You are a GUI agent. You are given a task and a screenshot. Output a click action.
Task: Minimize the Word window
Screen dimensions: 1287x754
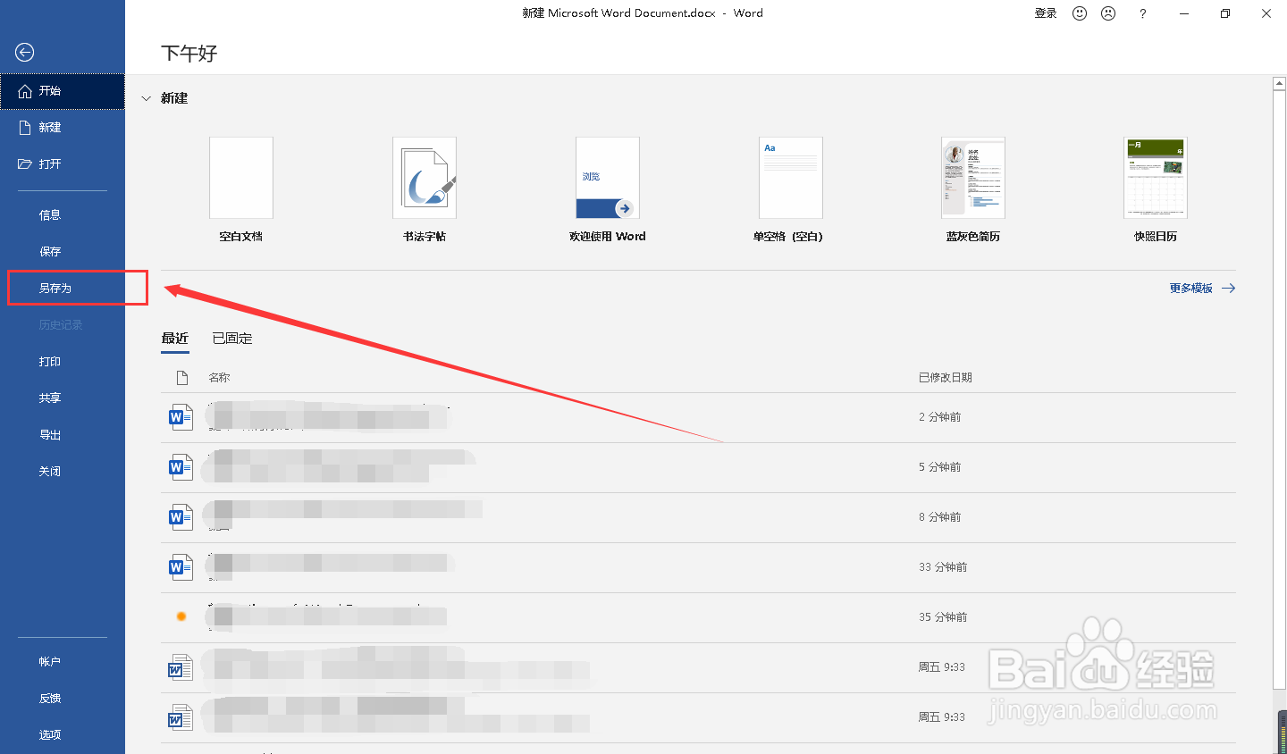(x=1184, y=13)
